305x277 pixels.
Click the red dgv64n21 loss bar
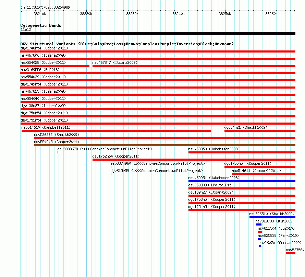[x=260, y=131]
